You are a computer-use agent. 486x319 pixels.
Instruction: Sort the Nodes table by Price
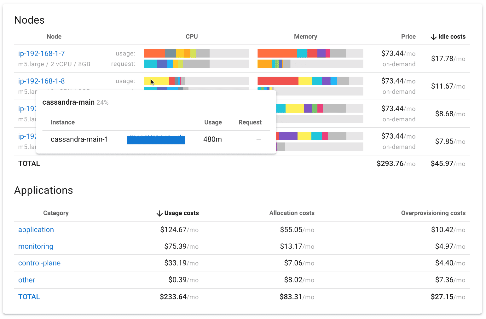(408, 37)
